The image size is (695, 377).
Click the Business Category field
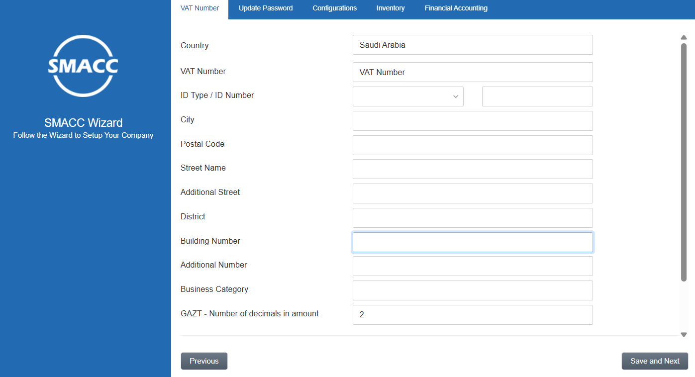click(472, 290)
